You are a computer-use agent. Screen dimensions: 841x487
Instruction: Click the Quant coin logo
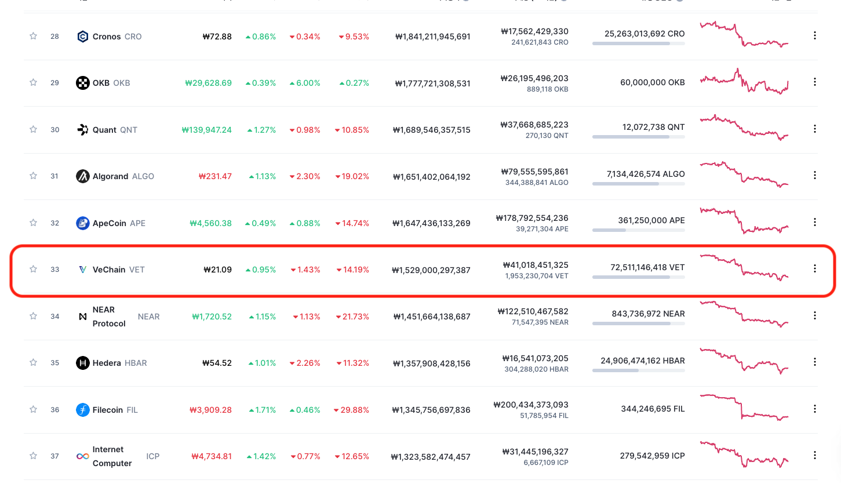point(83,130)
